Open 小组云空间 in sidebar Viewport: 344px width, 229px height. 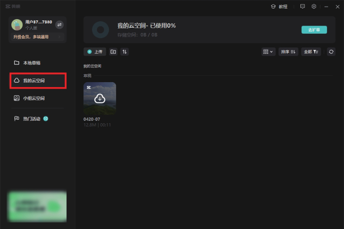38,98
